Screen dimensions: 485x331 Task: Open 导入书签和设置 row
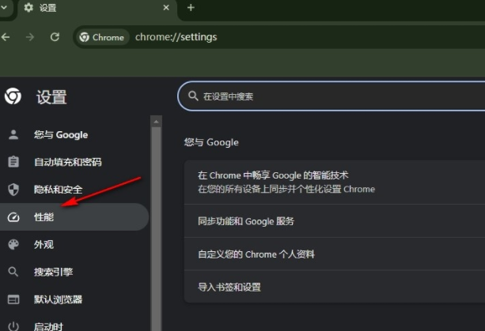click(335, 287)
